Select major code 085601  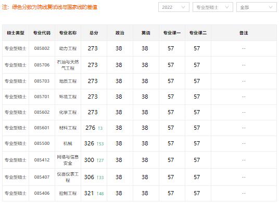pyautogui.click(x=42, y=128)
